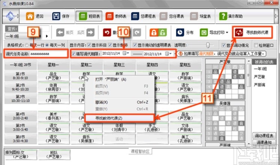Open the end date calendar dropdown

(169, 54)
